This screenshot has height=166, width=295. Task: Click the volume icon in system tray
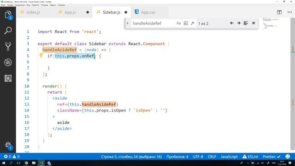tap(262, 163)
